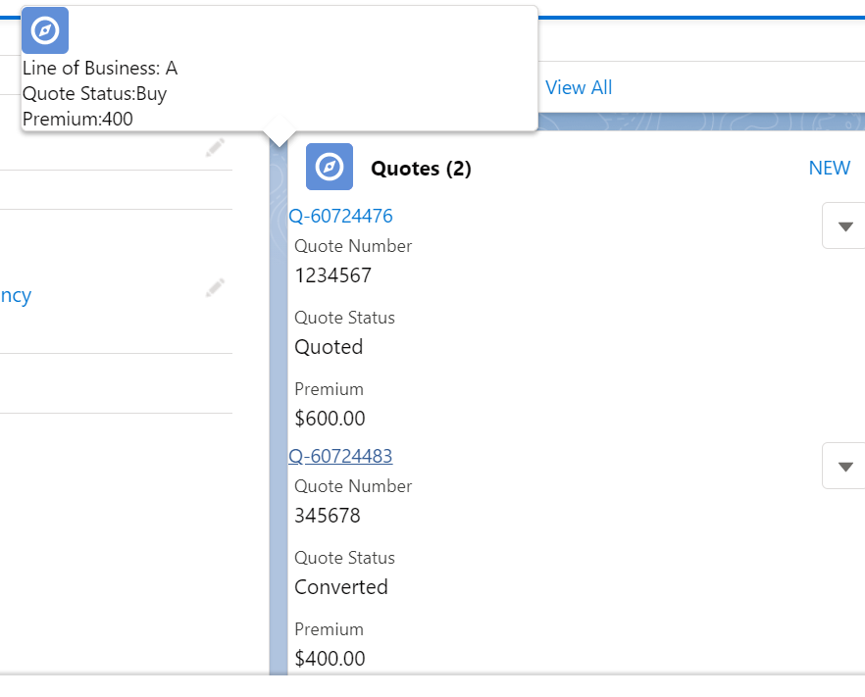The image size is (865, 697).
Task: Select the quote number value 1234567
Action: (332, 275)
